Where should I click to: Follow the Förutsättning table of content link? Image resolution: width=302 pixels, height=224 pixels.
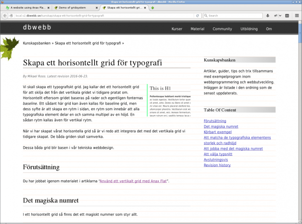[215, 121]
